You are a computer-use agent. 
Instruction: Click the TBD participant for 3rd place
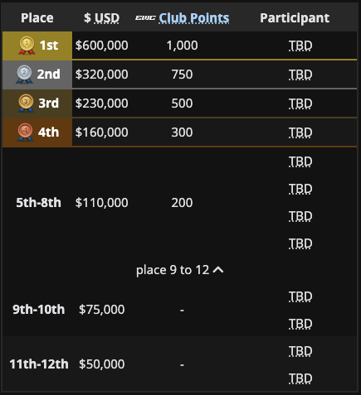[x=300, y=104]
